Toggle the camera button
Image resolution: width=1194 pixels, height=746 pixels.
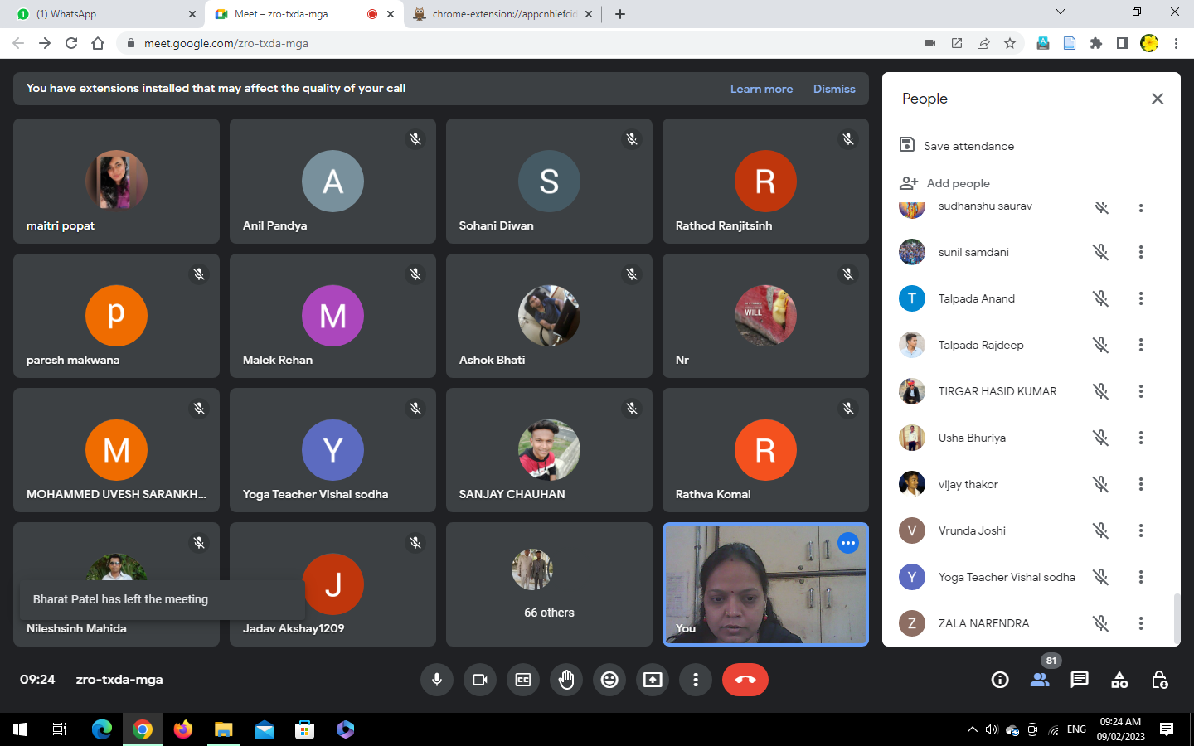[x=480, y=680]
